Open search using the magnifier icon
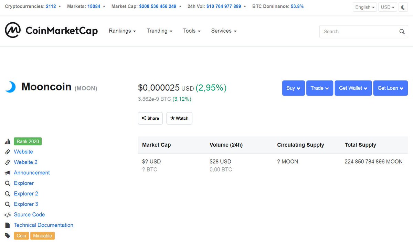 (402, 31)
